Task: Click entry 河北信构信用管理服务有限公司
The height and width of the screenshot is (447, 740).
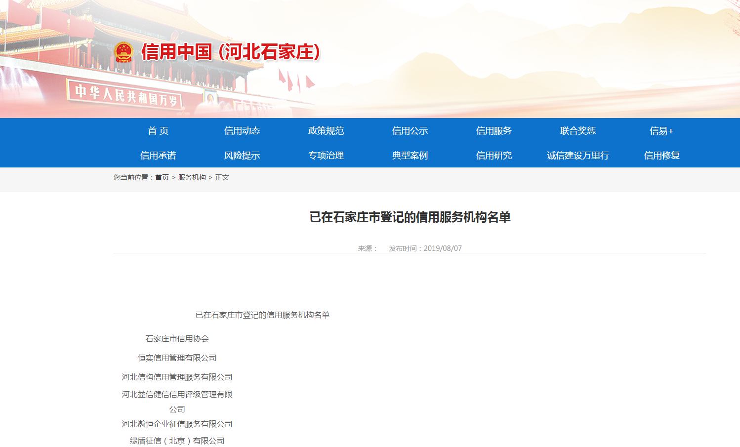Action: click(177, 377)
